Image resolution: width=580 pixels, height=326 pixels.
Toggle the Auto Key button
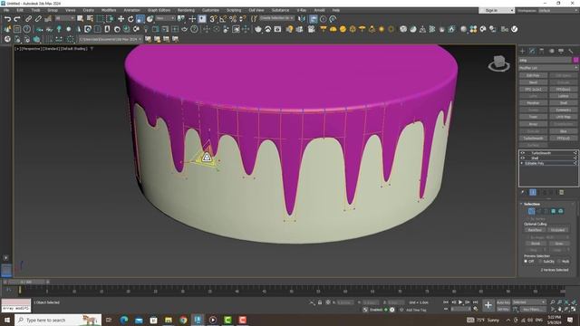tap(503, 302)
